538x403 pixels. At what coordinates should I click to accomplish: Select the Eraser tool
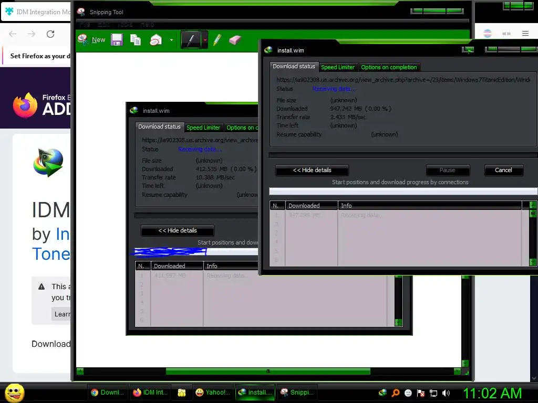pos(235,40)
